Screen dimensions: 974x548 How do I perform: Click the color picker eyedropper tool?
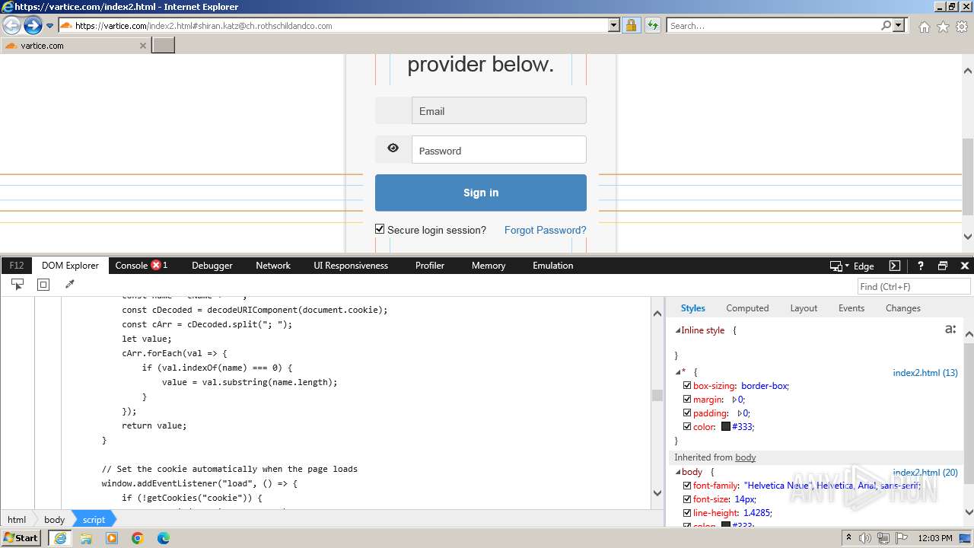coord(70,285)
